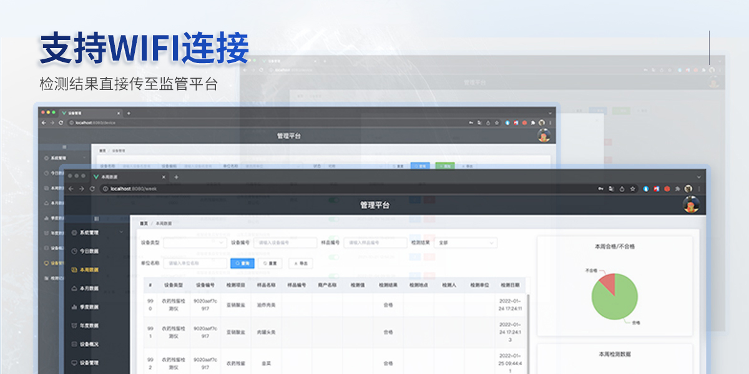Open new tab with plus icon
The height and width of the screenshot is (374, 749).
click(x=176, y=177)
